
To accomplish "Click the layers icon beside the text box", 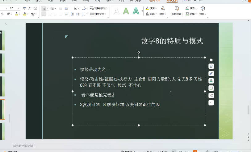I will click(211, 66).
